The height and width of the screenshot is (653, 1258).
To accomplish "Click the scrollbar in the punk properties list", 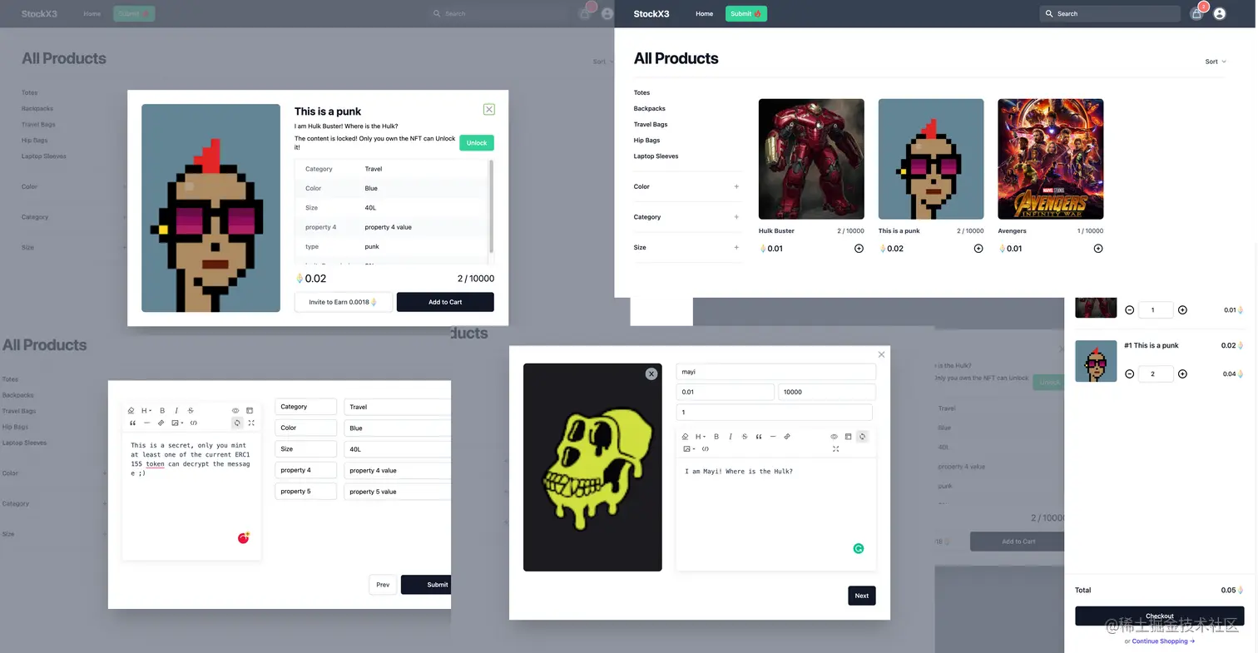I will coord(491,206).
